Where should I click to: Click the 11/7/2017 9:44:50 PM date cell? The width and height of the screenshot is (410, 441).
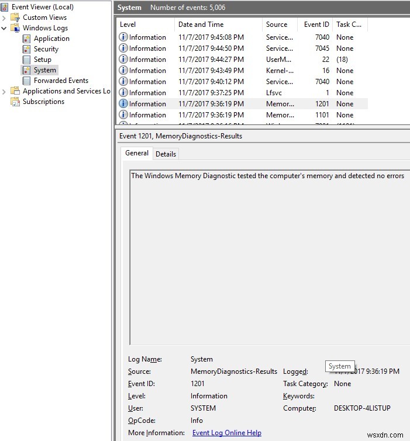click(x=211, y=48)
